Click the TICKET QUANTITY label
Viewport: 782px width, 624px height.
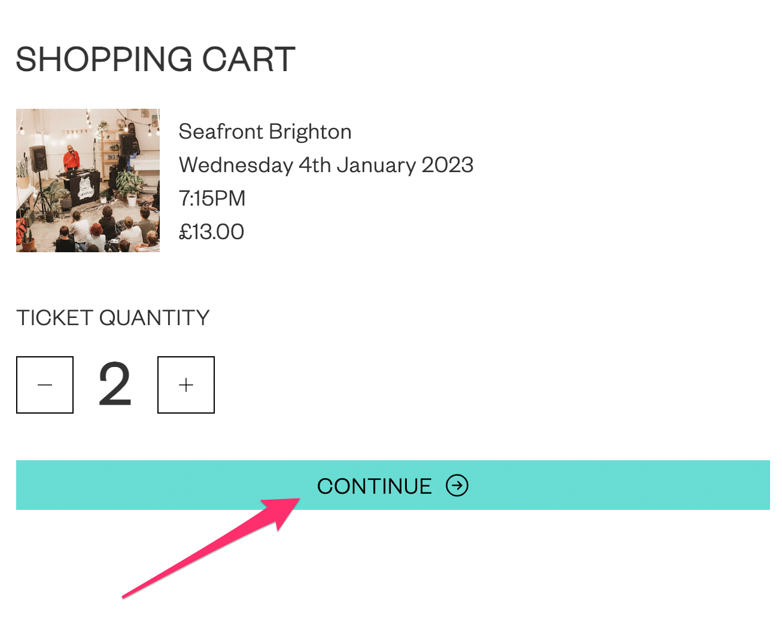113,317
